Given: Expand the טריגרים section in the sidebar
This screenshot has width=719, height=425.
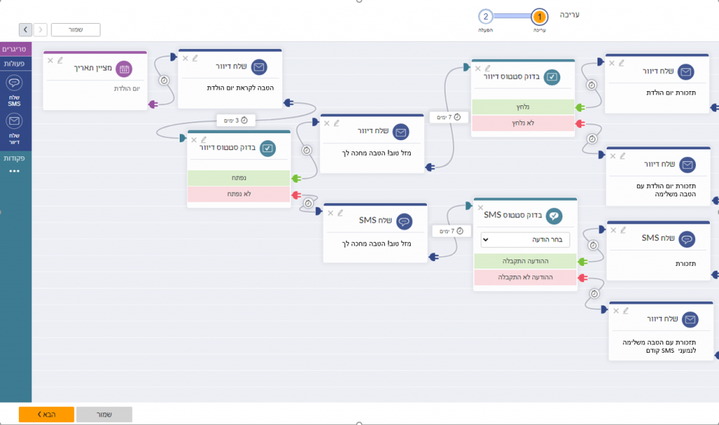Looking at the screenshot, I should [15, 49].
